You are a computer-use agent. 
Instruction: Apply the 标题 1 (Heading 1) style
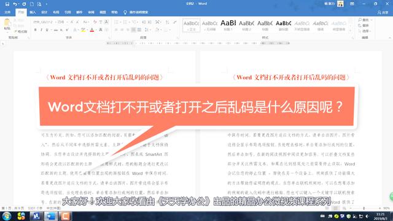[x=228, y=25]
